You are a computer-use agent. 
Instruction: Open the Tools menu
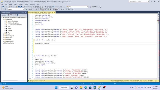[26, 4]
